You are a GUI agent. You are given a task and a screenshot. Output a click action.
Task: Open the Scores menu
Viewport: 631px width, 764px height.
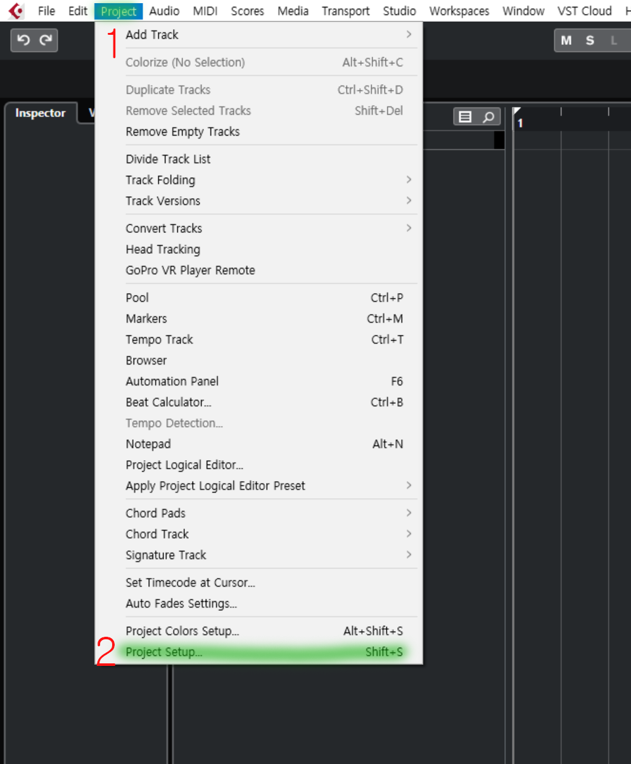(247, 11)
